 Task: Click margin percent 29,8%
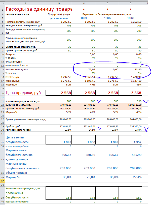pyautogui.click(x=91, y=177)
